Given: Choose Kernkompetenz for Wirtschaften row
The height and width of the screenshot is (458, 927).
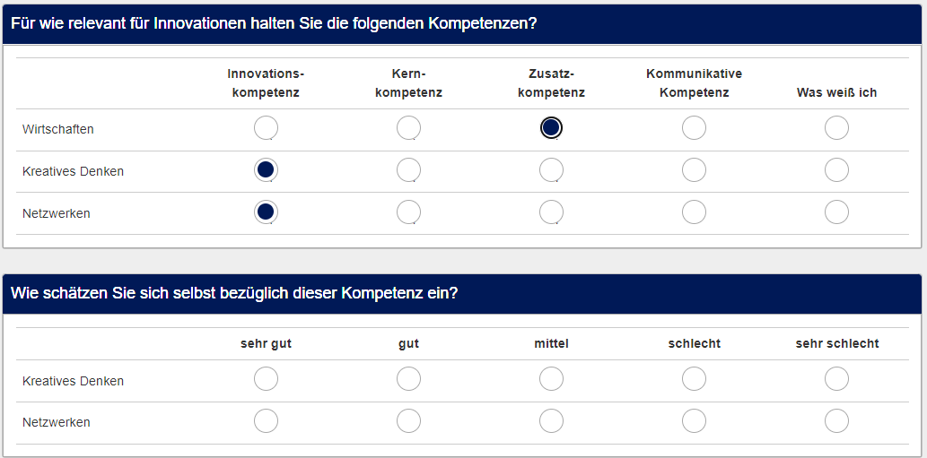Looking at the screenshot, I should 408,128.
